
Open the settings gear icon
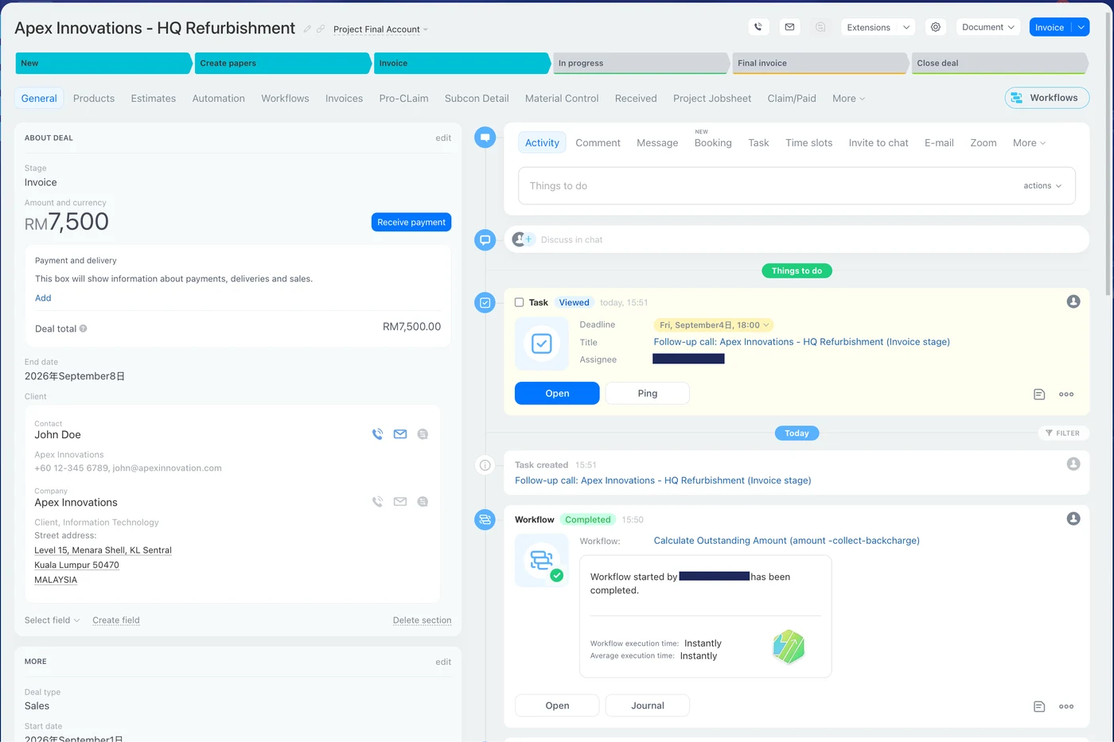[x=936, y=27]
